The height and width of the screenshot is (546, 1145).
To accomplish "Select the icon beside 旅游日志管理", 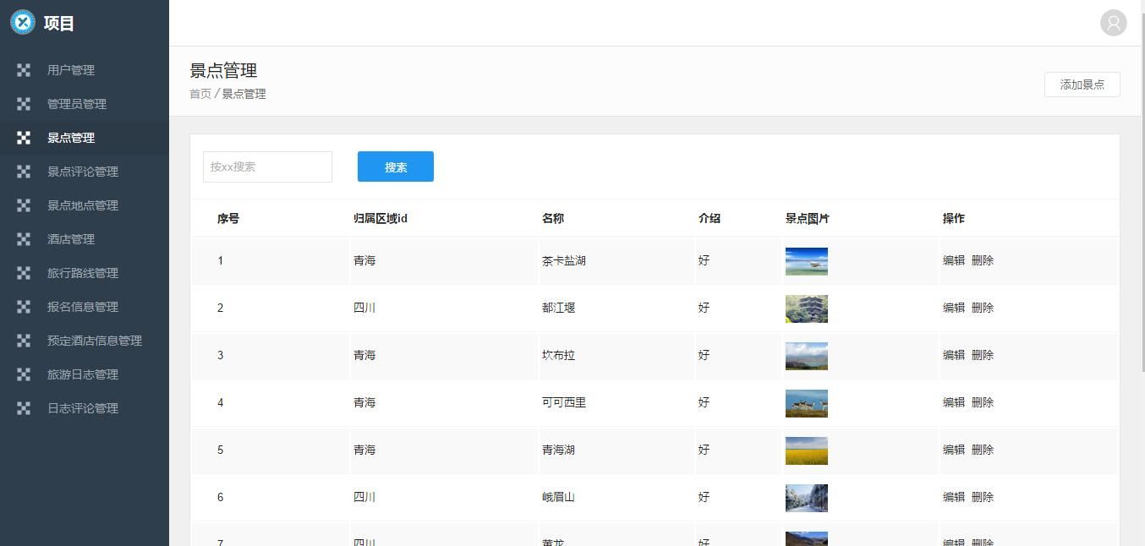I will [x=24, y=374].
